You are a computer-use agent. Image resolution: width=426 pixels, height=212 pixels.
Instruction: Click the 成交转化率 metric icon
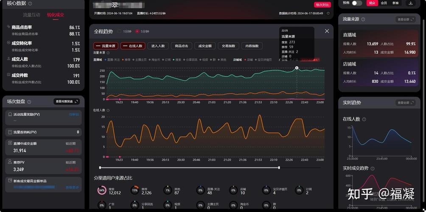click(8, 43)
